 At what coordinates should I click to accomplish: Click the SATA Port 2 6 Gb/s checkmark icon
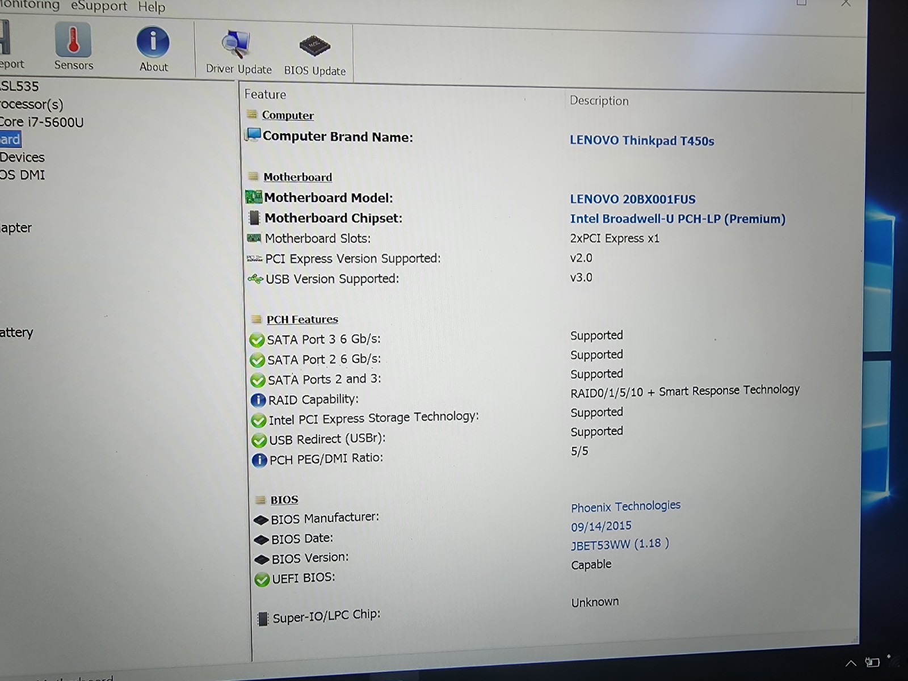[258, 360]
